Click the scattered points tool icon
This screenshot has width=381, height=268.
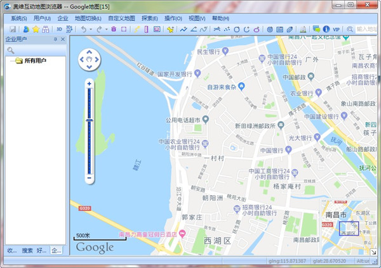[x=227, y=29]
